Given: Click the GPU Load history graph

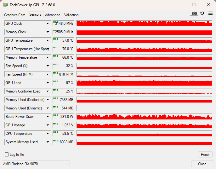Looking at the screenshot, I should pyautogui.click(x=144, y=83).
